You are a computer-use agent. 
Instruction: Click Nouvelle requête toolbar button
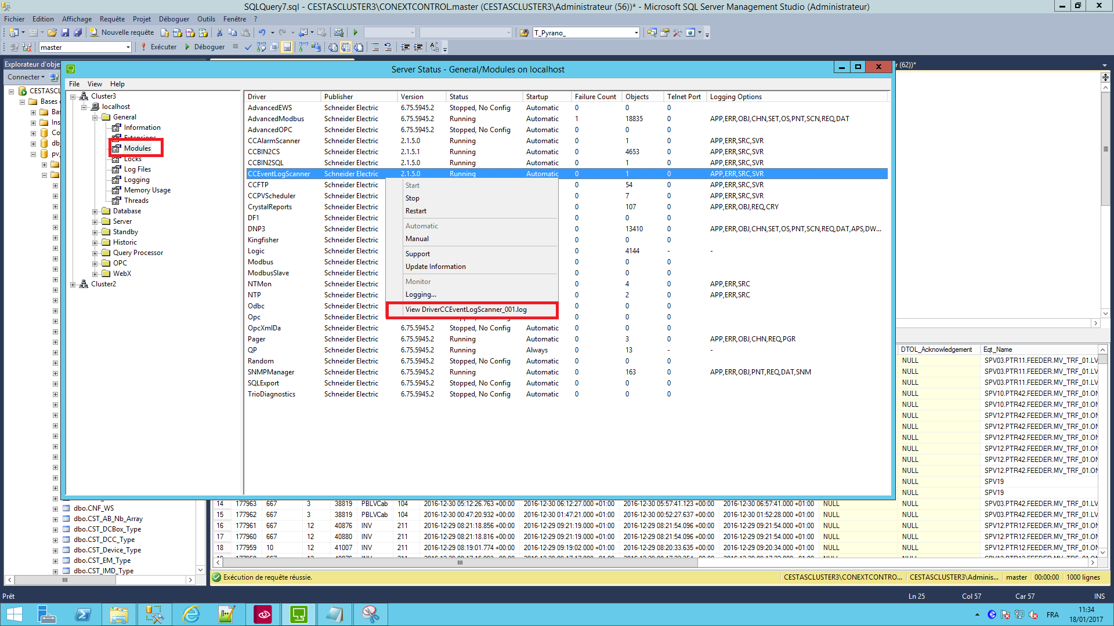tap(122, 33)
